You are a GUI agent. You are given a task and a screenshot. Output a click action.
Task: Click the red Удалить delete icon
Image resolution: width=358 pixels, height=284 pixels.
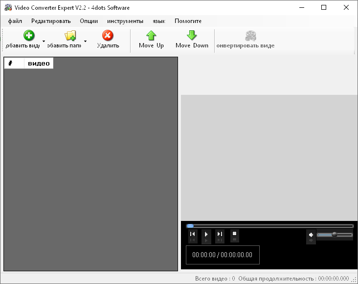point(108,36)
